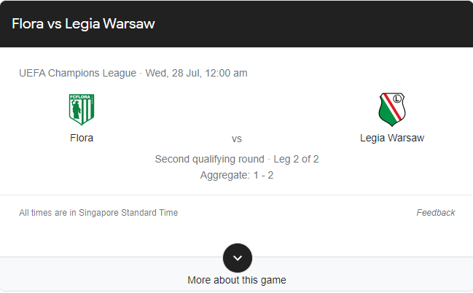Click the FCFLORA text on the crest

click(80, 97)
